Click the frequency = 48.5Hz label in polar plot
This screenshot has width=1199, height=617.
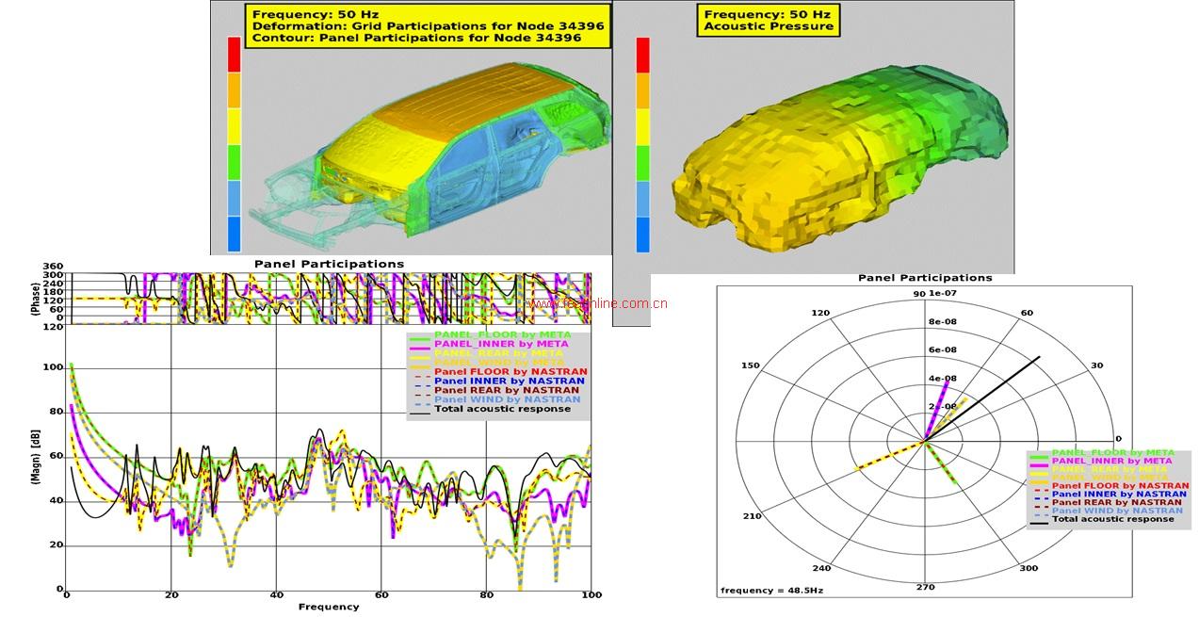tap(761, 590)
